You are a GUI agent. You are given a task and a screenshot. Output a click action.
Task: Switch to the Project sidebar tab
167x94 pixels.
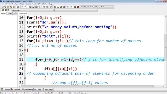point(3,13)
